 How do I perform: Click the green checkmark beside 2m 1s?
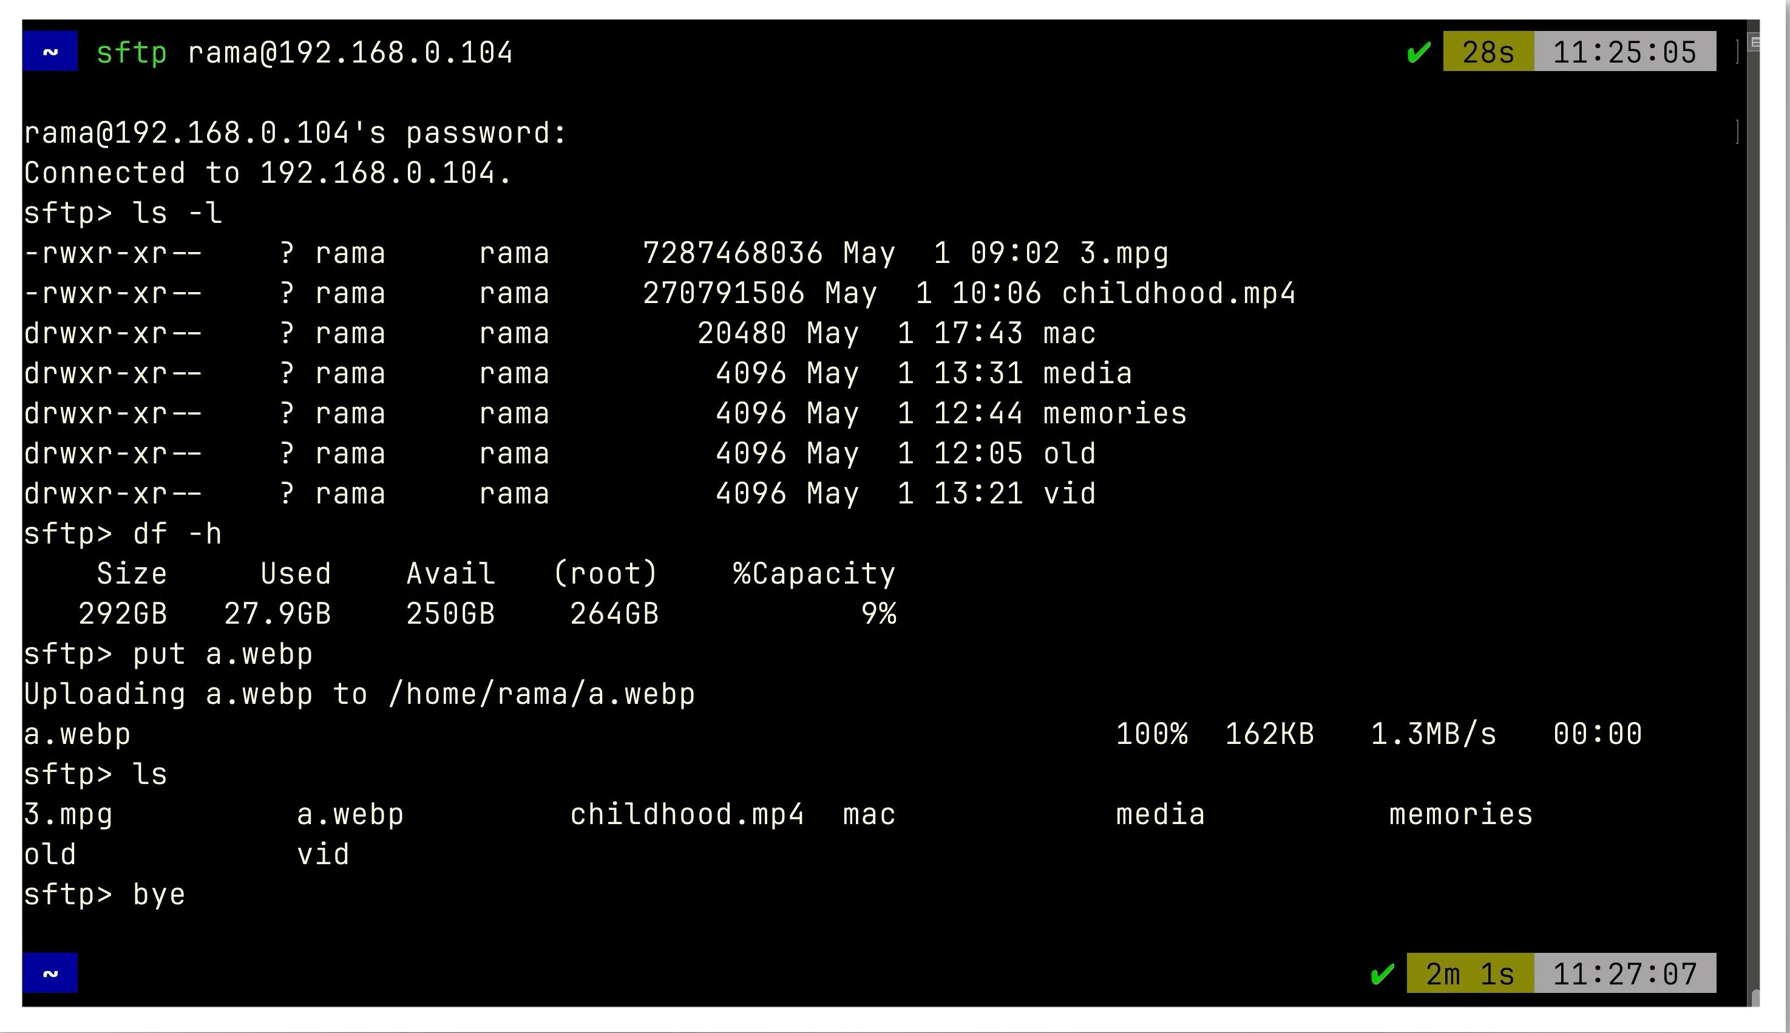tap(1382, 974)
